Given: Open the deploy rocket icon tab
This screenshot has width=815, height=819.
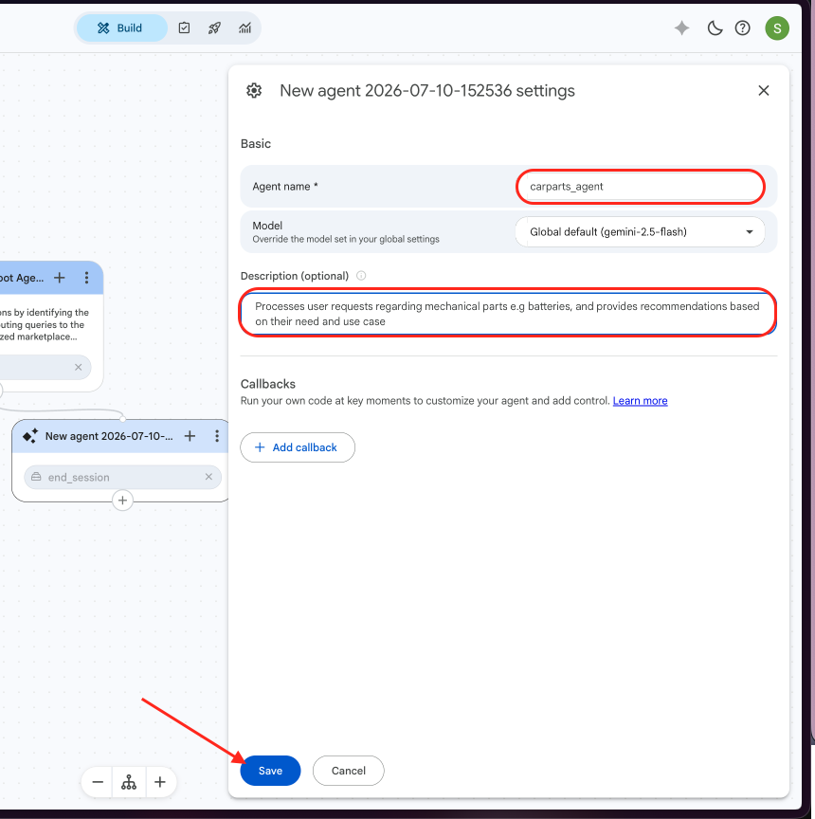Looking at the screenshot, I should tap(214, 28).
